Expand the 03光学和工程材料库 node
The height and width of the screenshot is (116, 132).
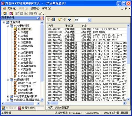(x=8, y=96)
